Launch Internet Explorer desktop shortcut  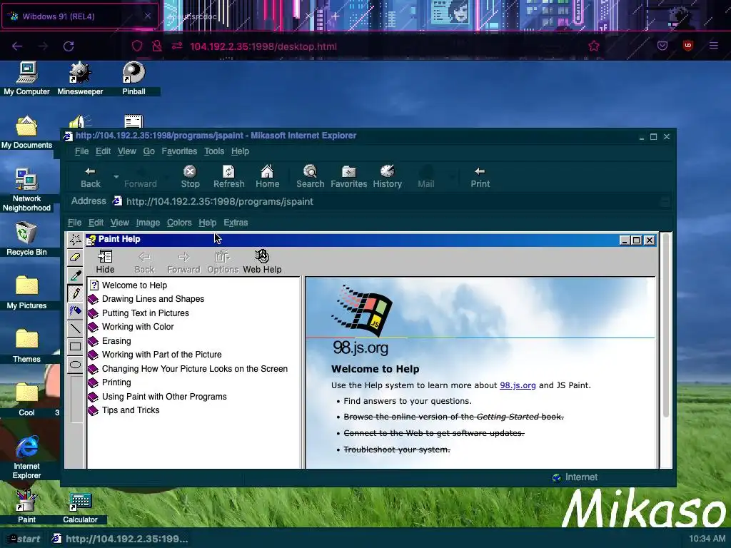(x=26, y=457)
